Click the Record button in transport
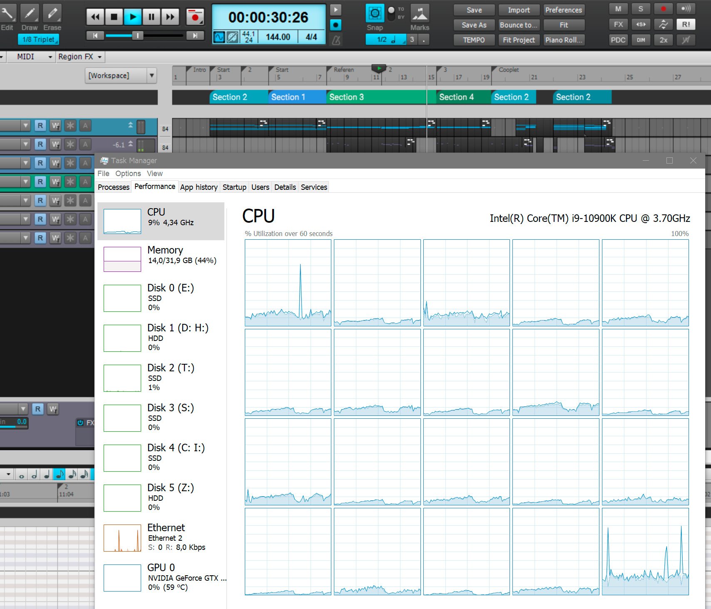 (195, 17)
